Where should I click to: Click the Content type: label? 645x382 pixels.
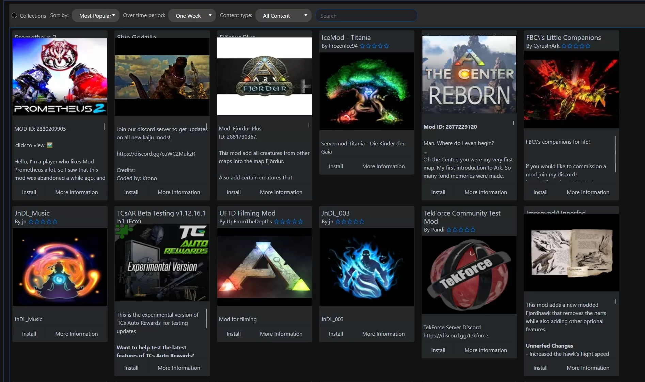236,15
